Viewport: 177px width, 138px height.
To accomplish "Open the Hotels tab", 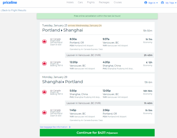I will (70, 2).
